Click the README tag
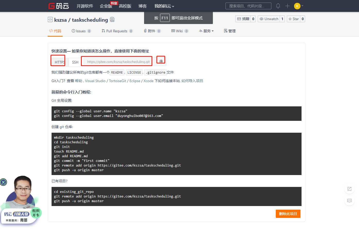Screen dimensions: 359x229 [117, 73]
